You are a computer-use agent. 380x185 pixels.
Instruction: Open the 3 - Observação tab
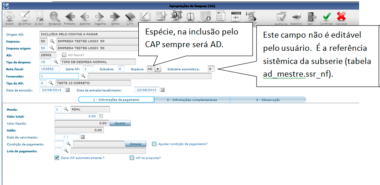point(268,100)
